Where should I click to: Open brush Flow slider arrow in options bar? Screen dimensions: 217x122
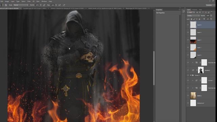tap(56, 5)
